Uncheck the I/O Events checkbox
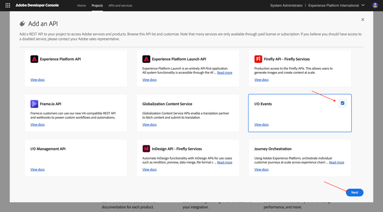Viewport: 383px width, 212px height. [343, 103]
